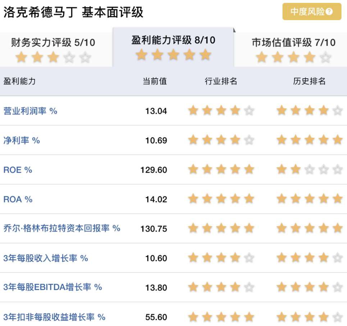Image resolution: width=347 pixels, height=326 pixels.
Task: Click the 历史排名 column header
Action: click(309, 81)
